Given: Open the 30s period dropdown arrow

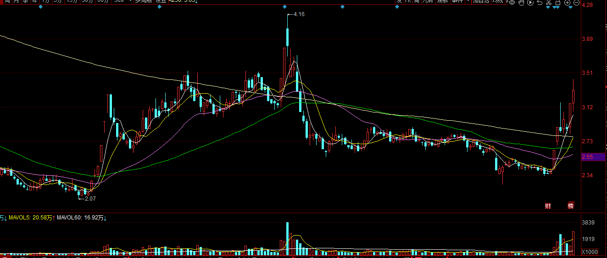Looking at the screenshot, I should 130,1.
